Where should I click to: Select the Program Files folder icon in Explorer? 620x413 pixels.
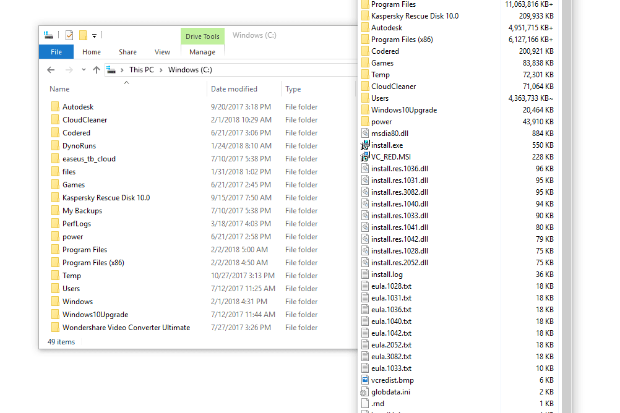click(55, 250)
